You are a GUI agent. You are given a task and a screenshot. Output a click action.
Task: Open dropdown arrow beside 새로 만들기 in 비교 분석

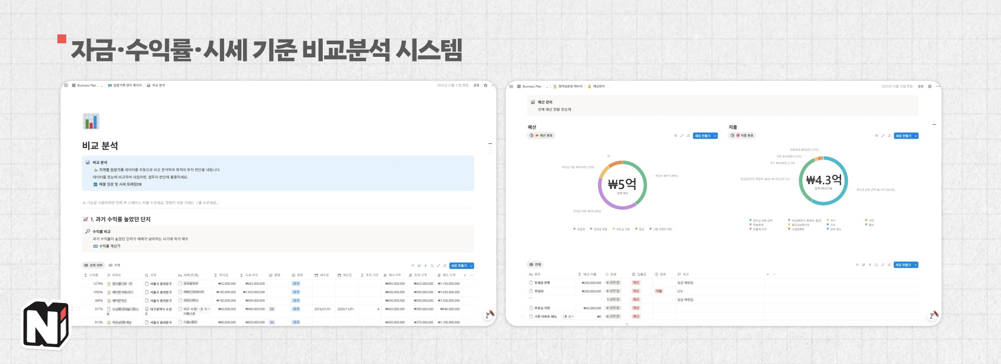(471, 265)
